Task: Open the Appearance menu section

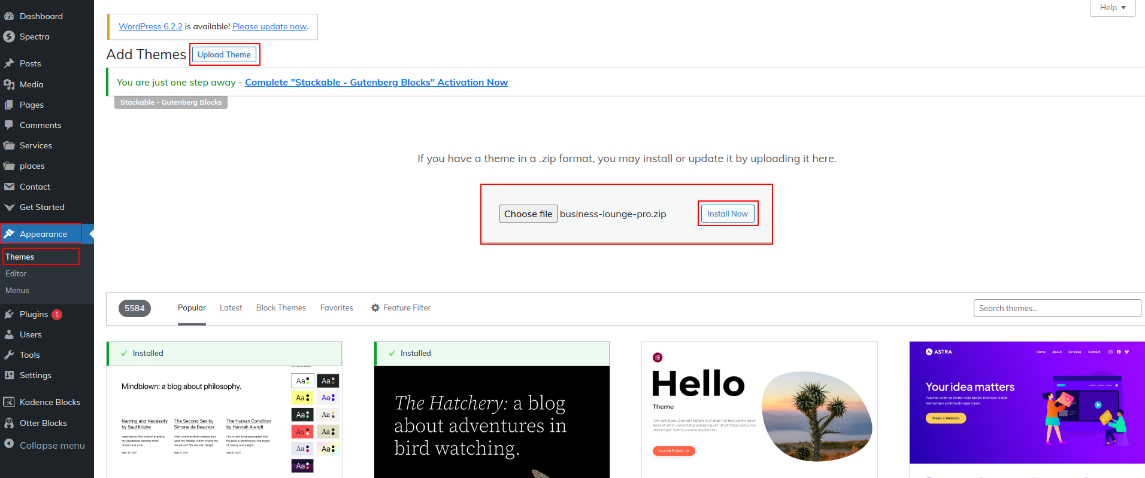Action: coord(43,234)
